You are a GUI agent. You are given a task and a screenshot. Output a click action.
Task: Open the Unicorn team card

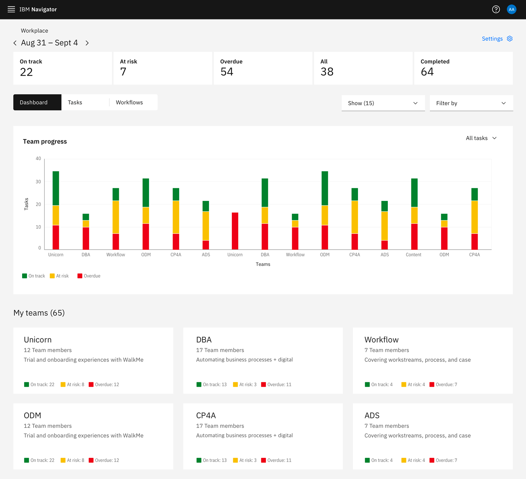(93, 360)
